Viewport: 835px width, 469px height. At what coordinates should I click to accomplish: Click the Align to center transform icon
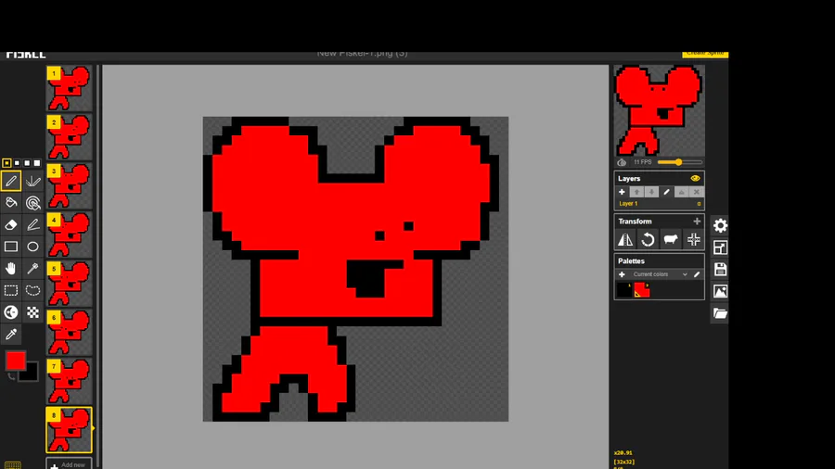click(x=693, y=240)
